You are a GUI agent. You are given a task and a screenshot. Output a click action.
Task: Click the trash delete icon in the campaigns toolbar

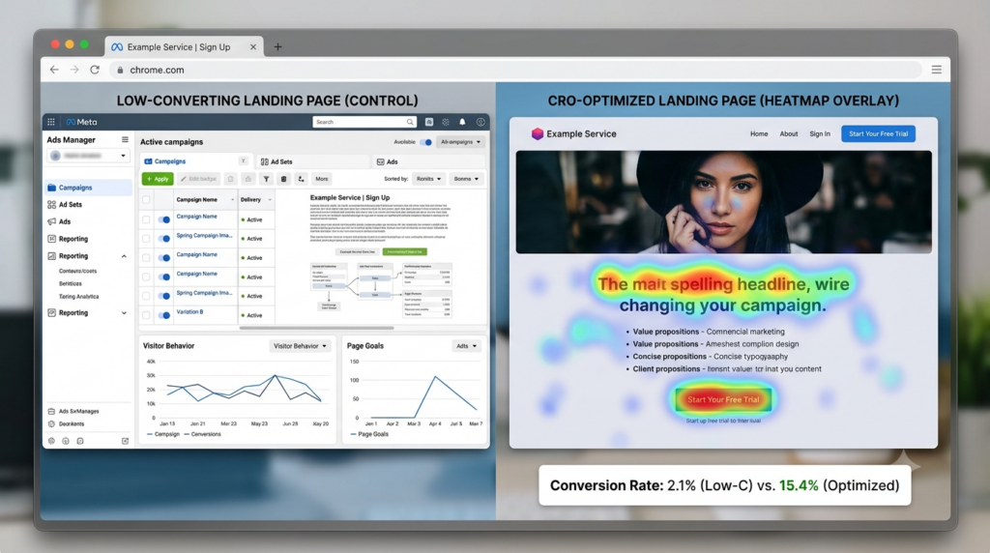283,179
